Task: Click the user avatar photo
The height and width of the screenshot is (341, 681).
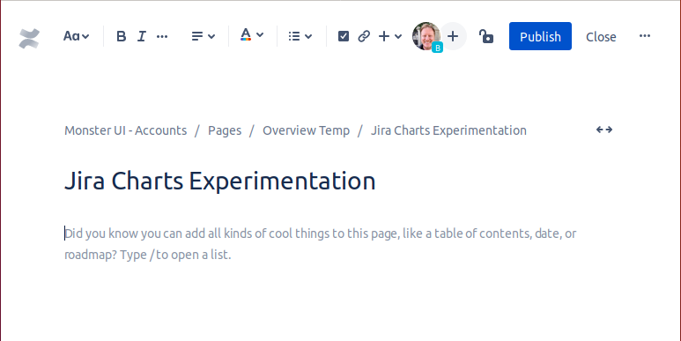Action: [x=426, y=36]
